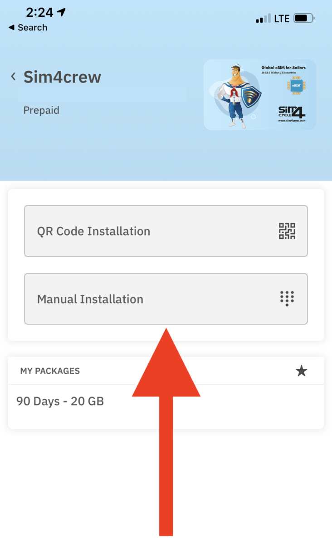Tap the Prepaid label
The height and width of the screenshot is (545, 332).
coord(41,110)
